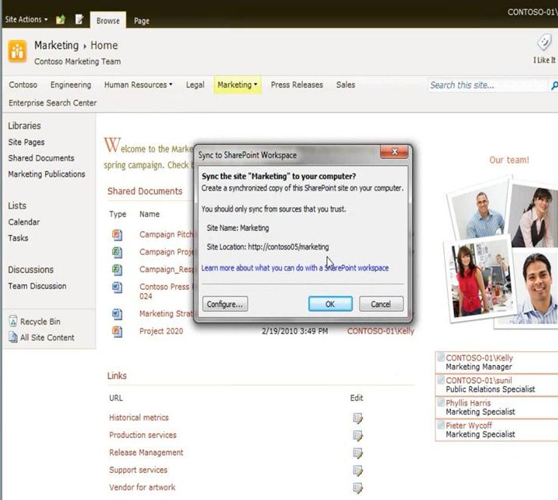Click presence icon next to Phyllis Harris

coord(441,402)
